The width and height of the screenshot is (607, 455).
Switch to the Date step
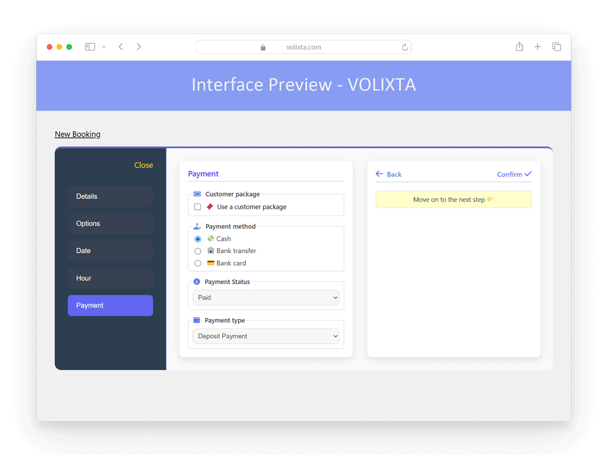(110, 251)
